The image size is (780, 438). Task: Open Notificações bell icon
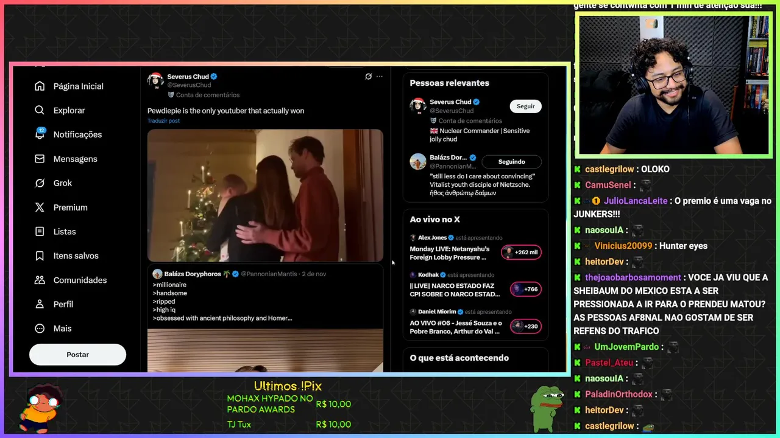click(40, 134)
